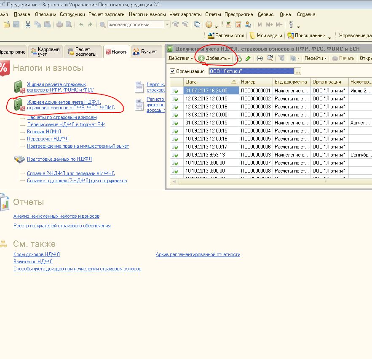Click the copy-document icon next to Добавить
Image resolution: width=372 pixels, height=359 pixels.
coord(239,58)
